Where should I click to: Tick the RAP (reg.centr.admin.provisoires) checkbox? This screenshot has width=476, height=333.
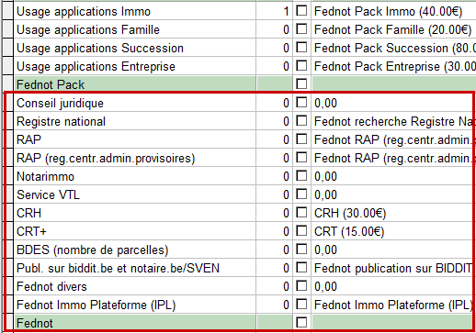coord(301,157)
